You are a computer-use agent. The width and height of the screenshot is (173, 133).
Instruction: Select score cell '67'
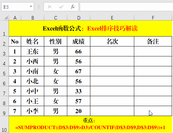tap(79, 71)
